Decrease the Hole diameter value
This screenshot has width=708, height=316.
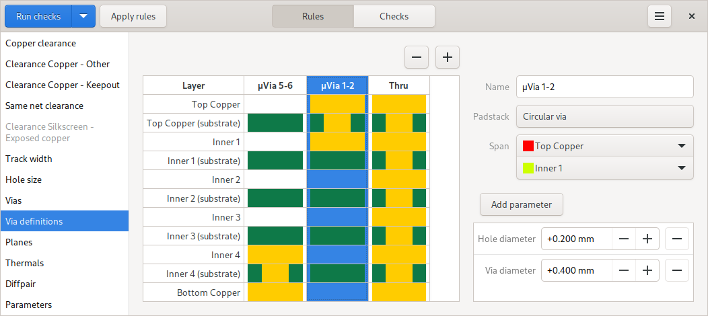pyautogui.click(x=624, y=239)
